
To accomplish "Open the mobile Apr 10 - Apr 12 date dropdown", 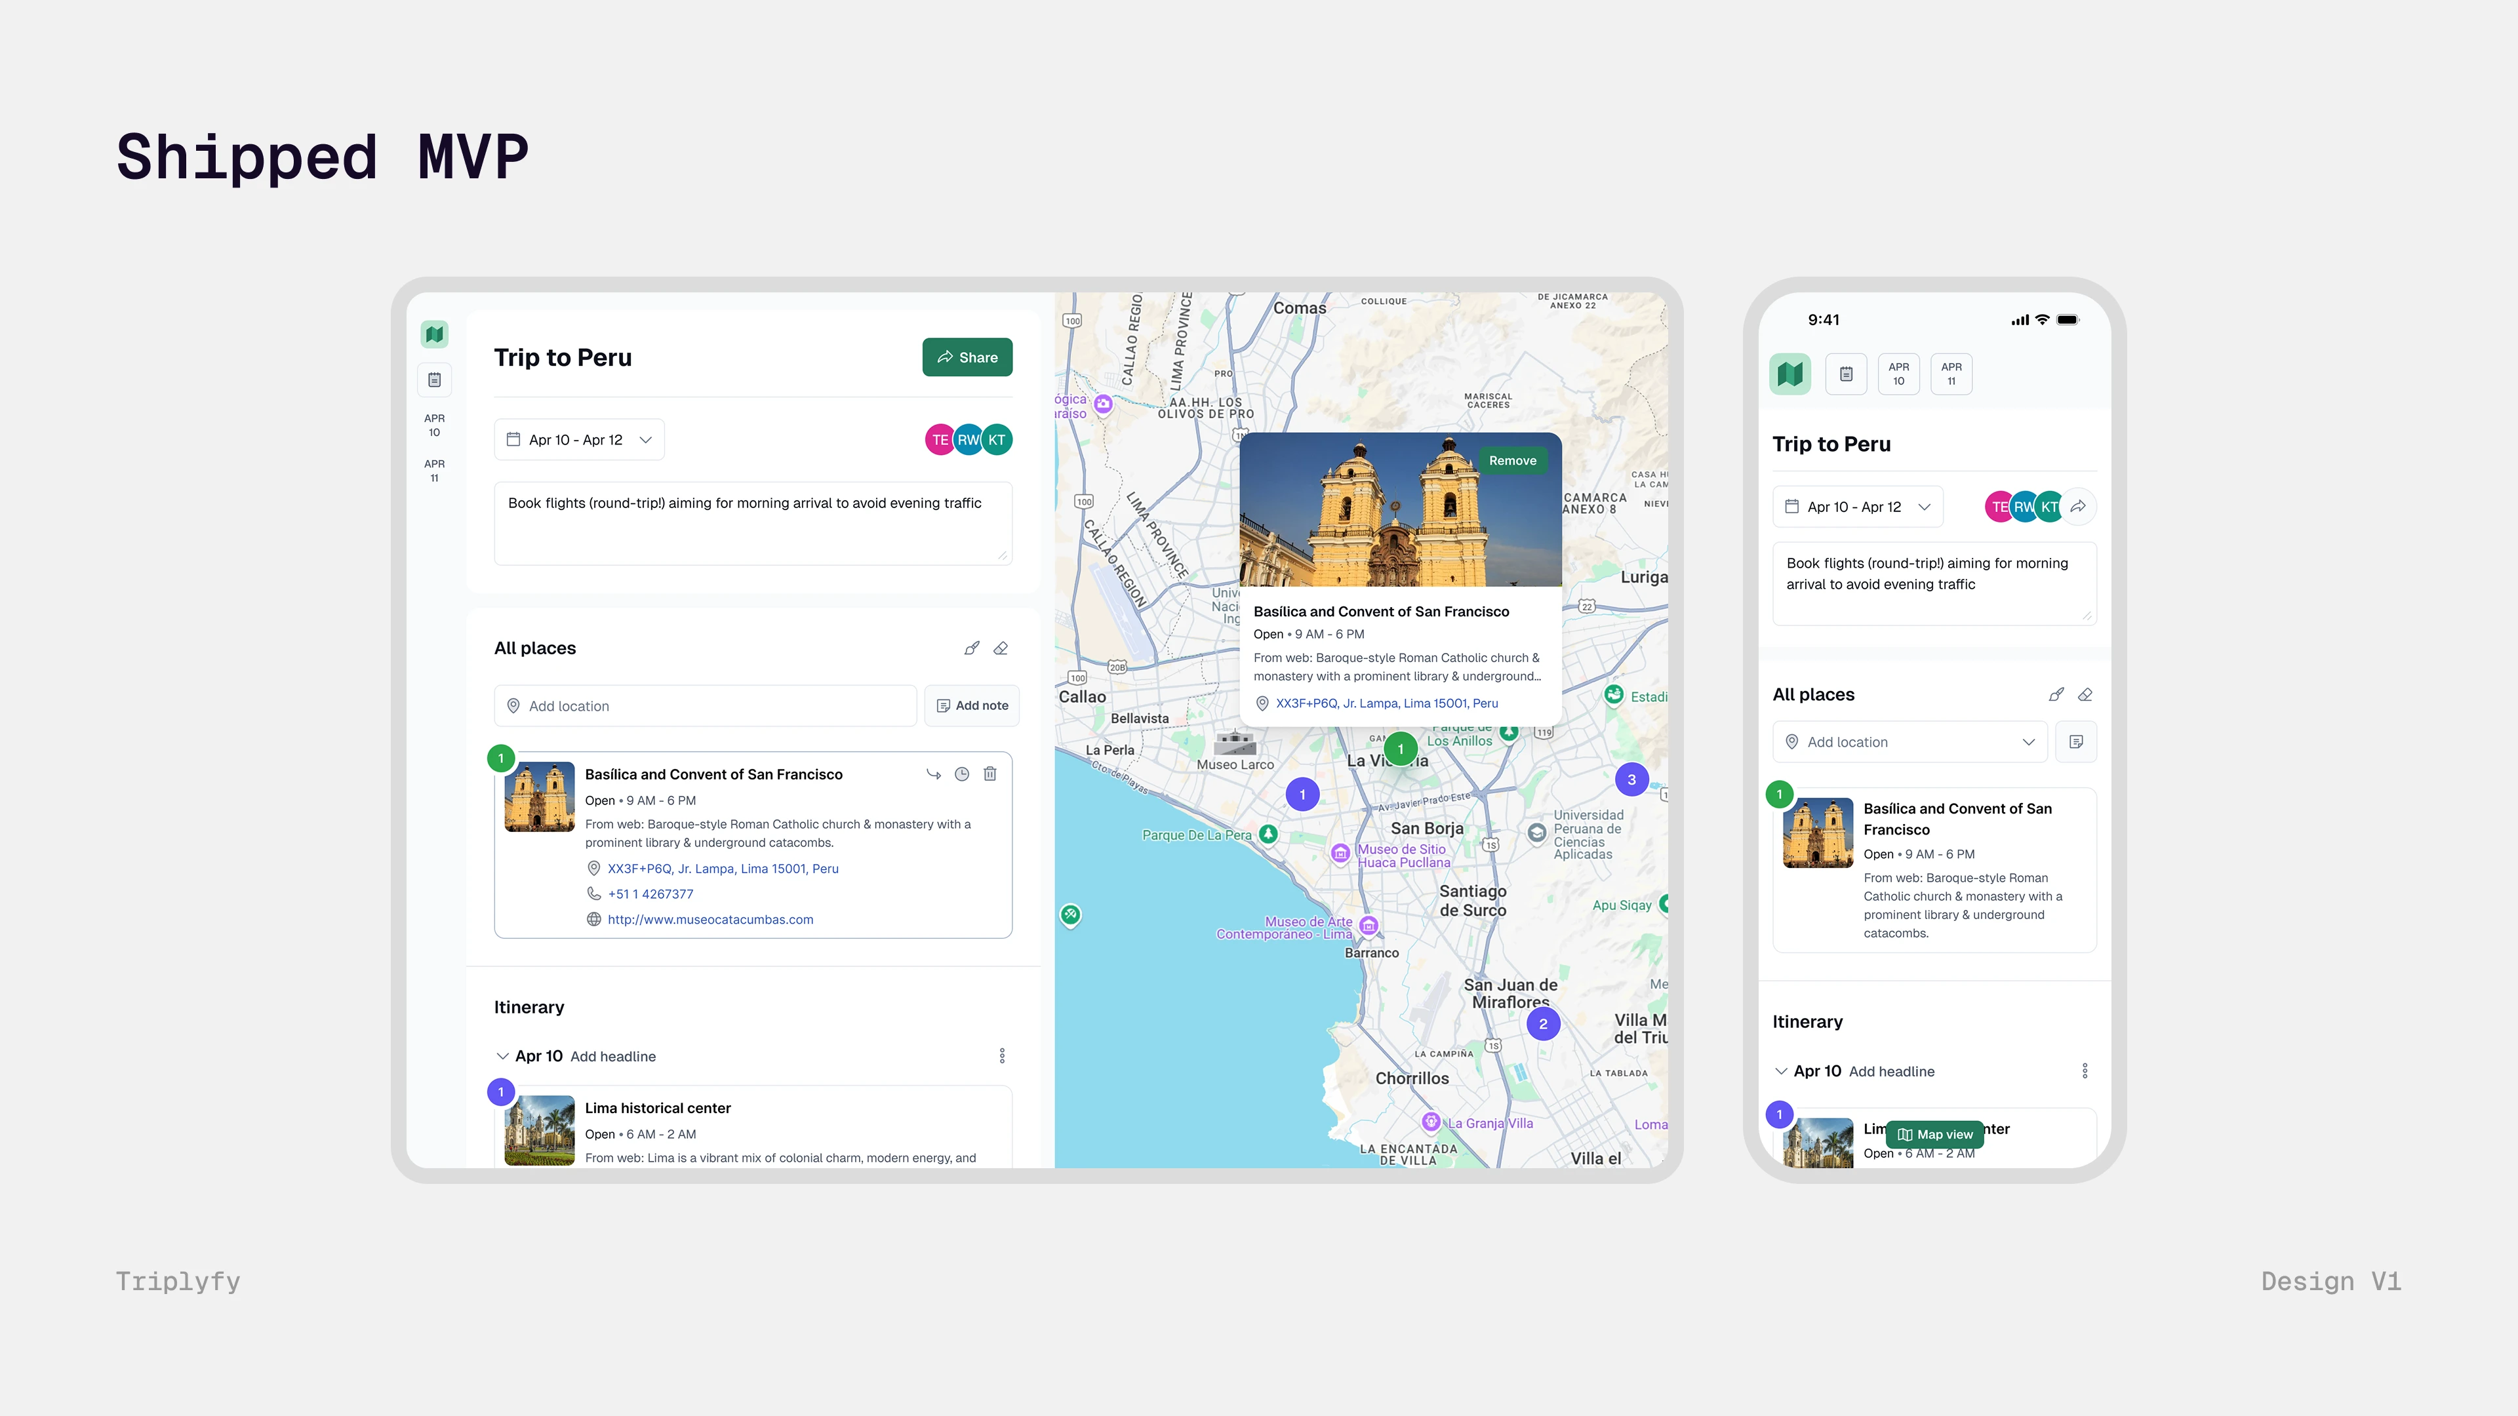I will click(1857, 506).
